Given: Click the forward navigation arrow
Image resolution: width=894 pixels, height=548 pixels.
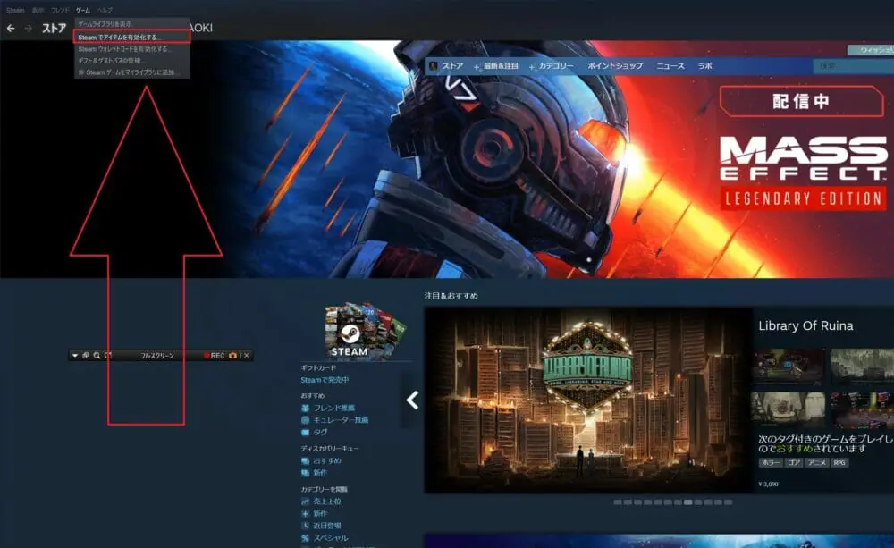Looking at the screenshot, I should 28,29.
